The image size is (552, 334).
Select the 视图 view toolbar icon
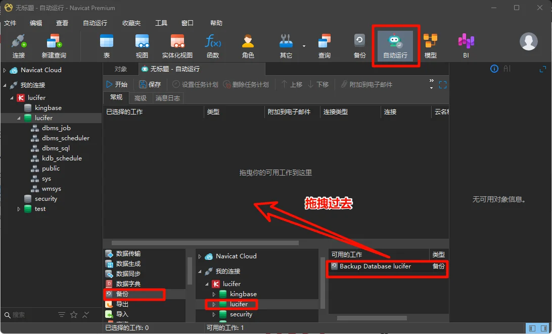142,45
